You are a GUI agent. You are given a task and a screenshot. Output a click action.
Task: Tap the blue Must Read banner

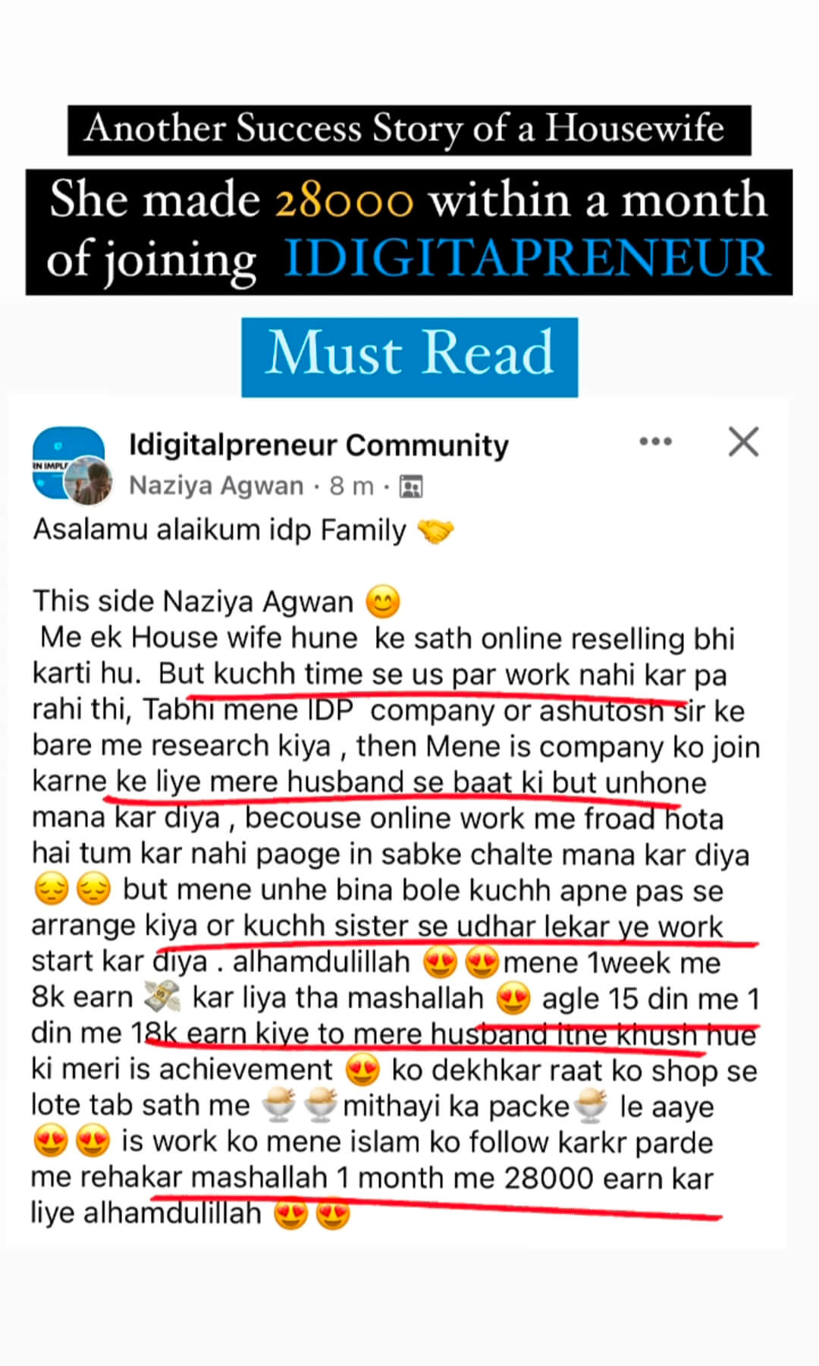pos(409,357)
